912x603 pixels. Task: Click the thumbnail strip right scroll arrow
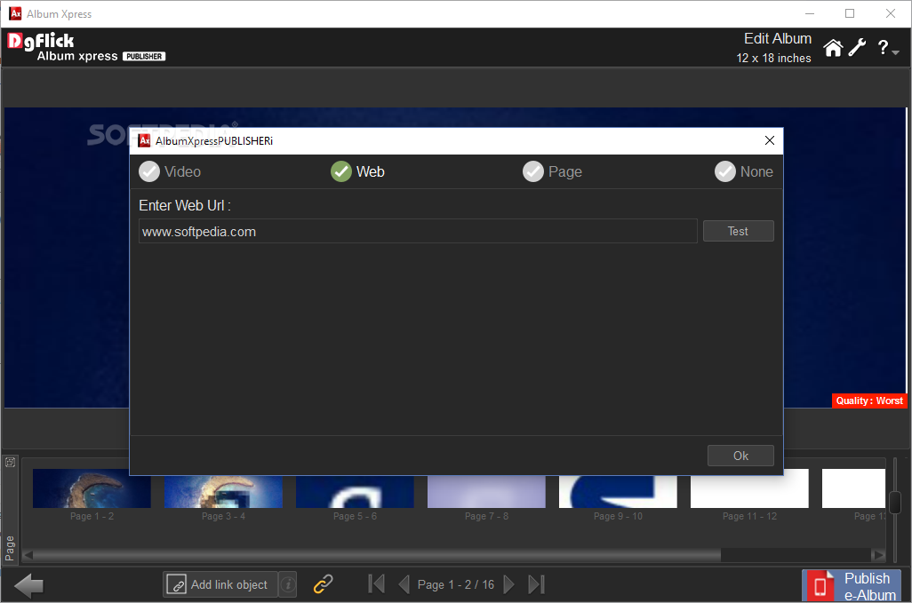pyautogui.click(x=878, y=555)
